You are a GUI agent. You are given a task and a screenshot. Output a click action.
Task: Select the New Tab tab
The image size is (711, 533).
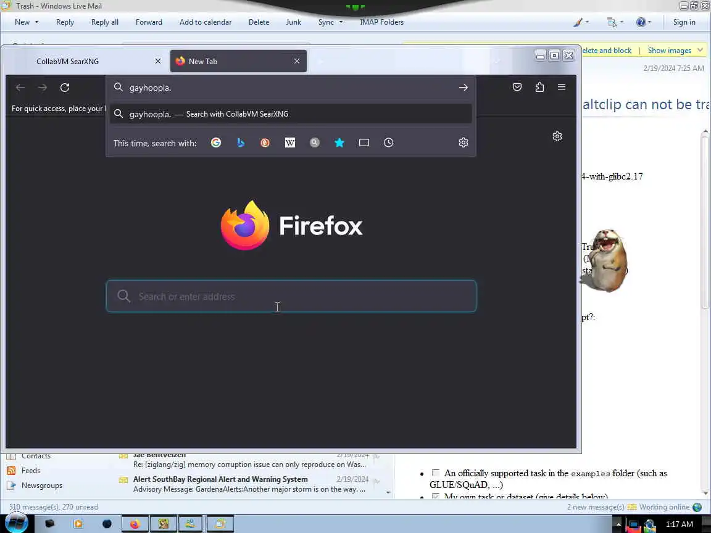238,61
